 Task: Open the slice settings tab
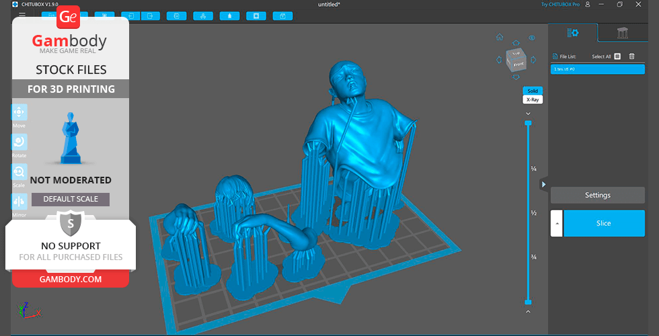572,33
